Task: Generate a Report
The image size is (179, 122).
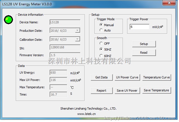Action: (101, 91)
